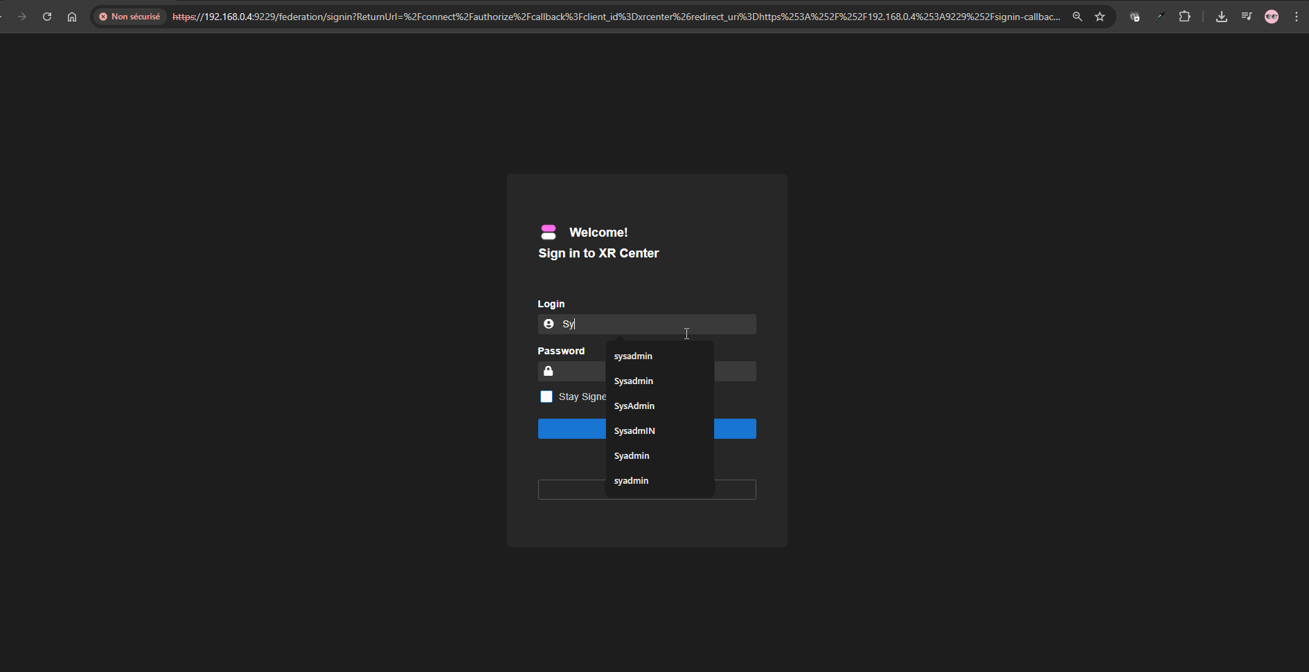Select 'sysadmin' autofill suggestion

pos(633,356)
